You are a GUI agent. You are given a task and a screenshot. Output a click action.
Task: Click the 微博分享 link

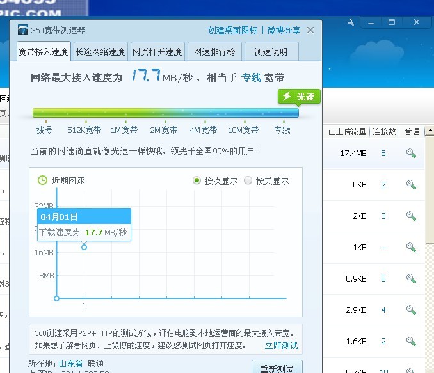(x=284, y=30)
